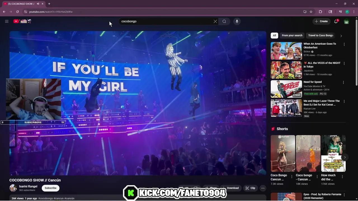Reload the page in browser toolbar
The height and width of the screenshot is (201, 358).
[x=17, y=12]
